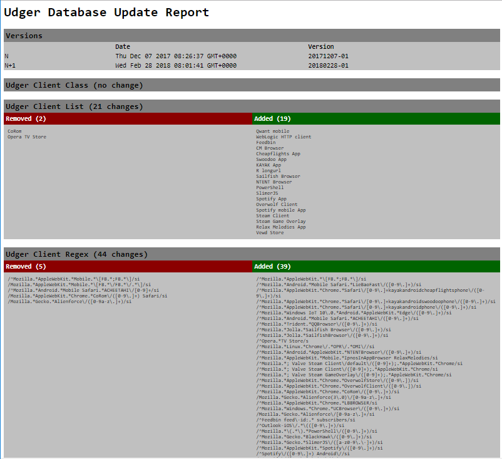The width and height of the screenshot is (502, 459).
Task: Click the Version column header
Action: pyautogui.click(x=320, y=46)
